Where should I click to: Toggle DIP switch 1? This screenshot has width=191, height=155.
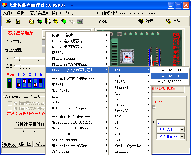tap(19, 83)
